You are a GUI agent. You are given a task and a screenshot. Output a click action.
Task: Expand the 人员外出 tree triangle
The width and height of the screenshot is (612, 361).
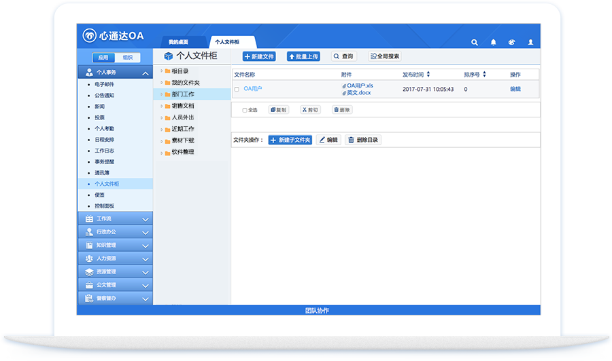click(x=162, y=117)
